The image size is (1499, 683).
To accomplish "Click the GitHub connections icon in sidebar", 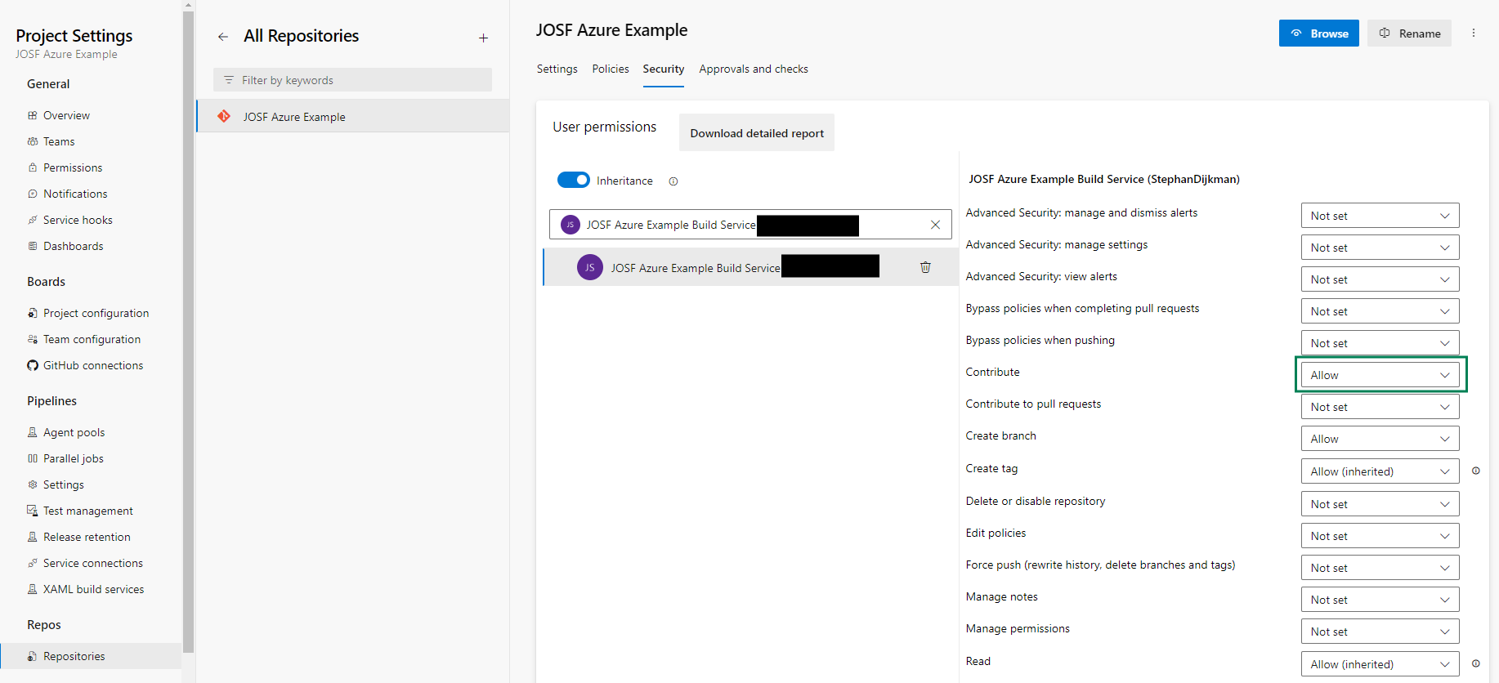I will [33, 365].
